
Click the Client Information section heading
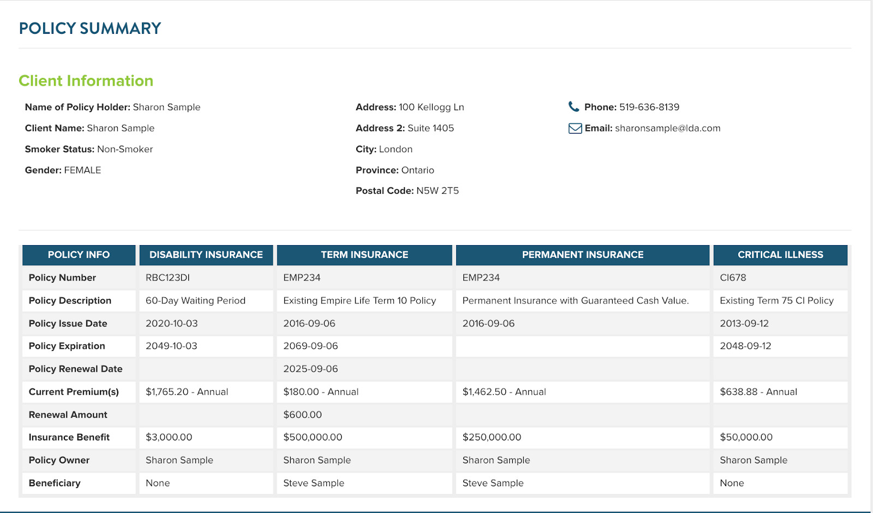click(86, 81)
